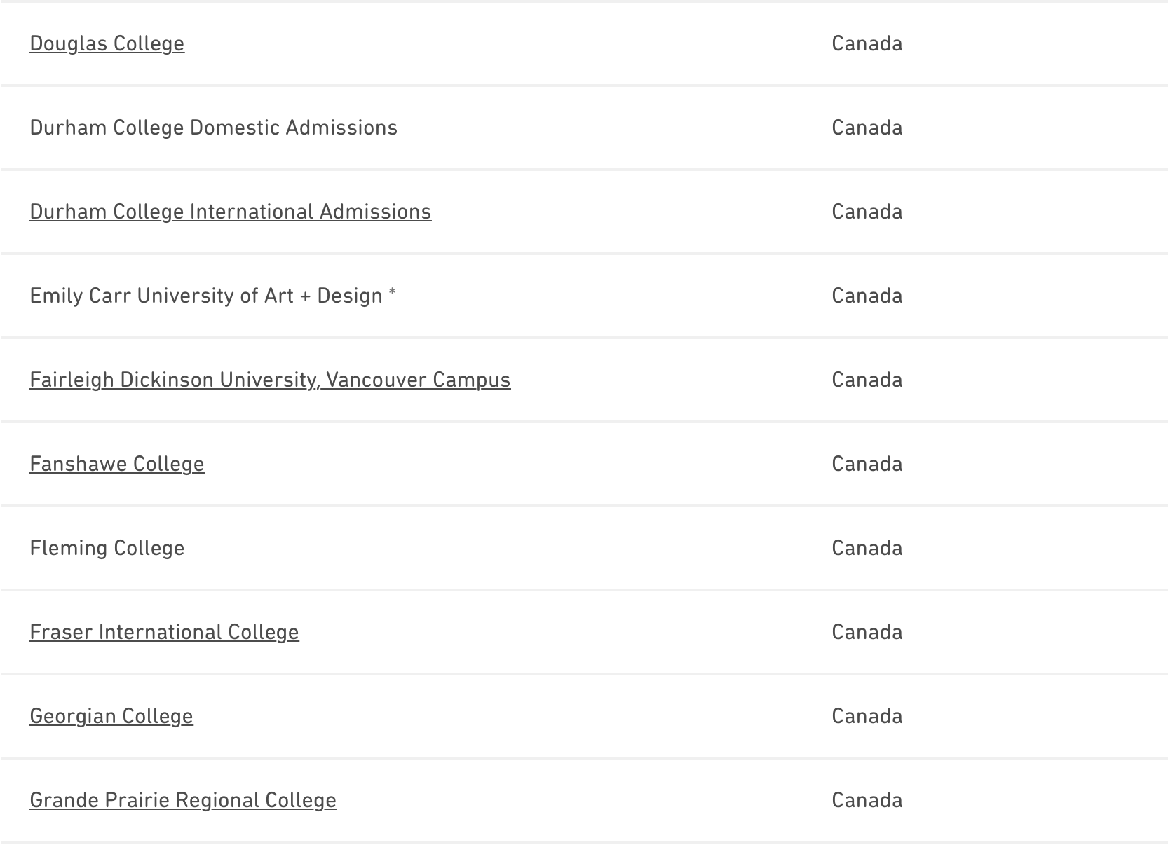Screen dimensions: 1168x845
Task: Click Canada in the Georgian College row
Action: tap(867, 716)
